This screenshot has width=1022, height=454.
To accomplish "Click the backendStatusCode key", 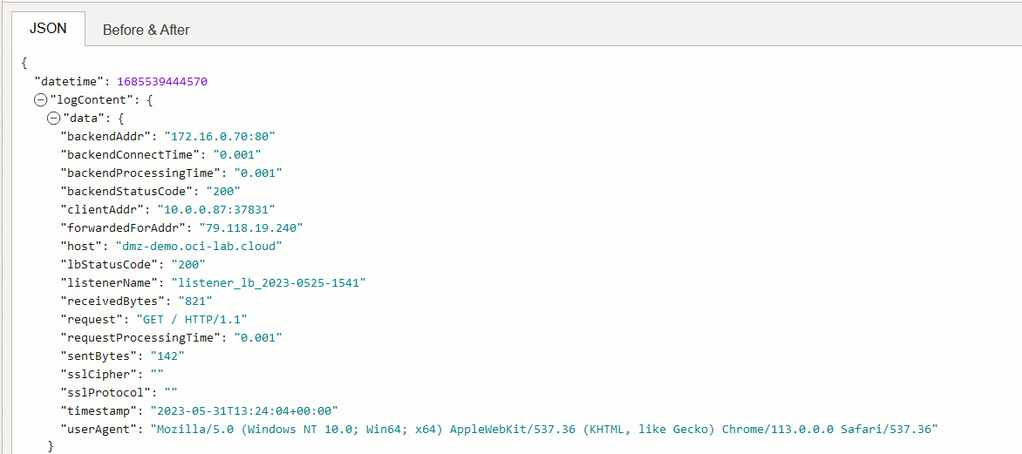I will click(x=125, y=191).
